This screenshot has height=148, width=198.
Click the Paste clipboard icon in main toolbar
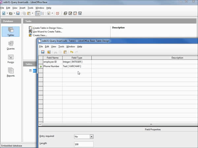(x=29, y=13)
